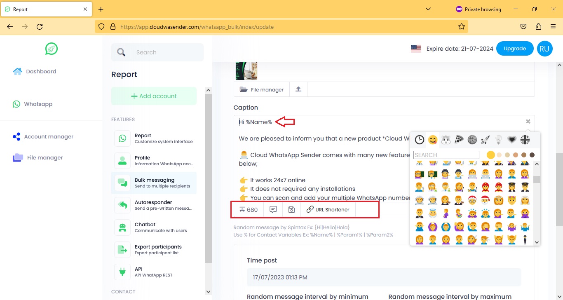563x300 pixels.
Task: Click the emoji picker scrollbar down arrow
Action: pos(537,242)
